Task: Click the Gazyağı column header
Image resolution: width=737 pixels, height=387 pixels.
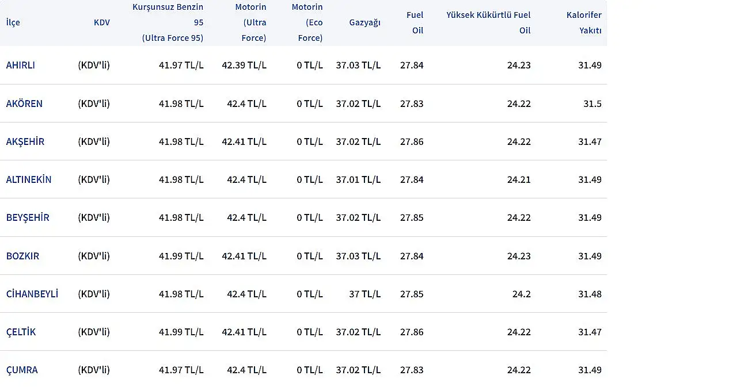Action: click(x=364, y=22)
